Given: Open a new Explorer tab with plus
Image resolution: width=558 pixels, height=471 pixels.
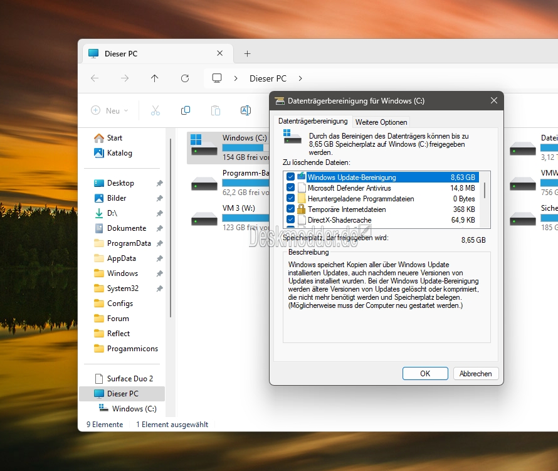Looking at the screenshot, I should tap(247, 54).
